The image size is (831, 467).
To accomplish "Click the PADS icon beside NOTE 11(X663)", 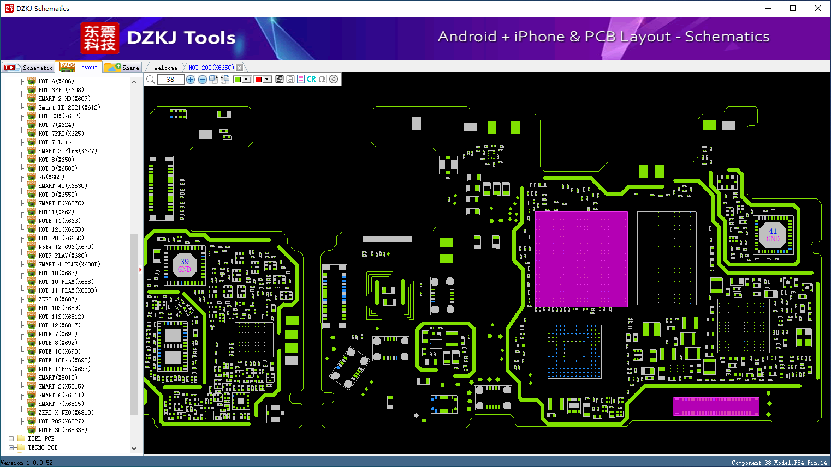I will 32,221.
